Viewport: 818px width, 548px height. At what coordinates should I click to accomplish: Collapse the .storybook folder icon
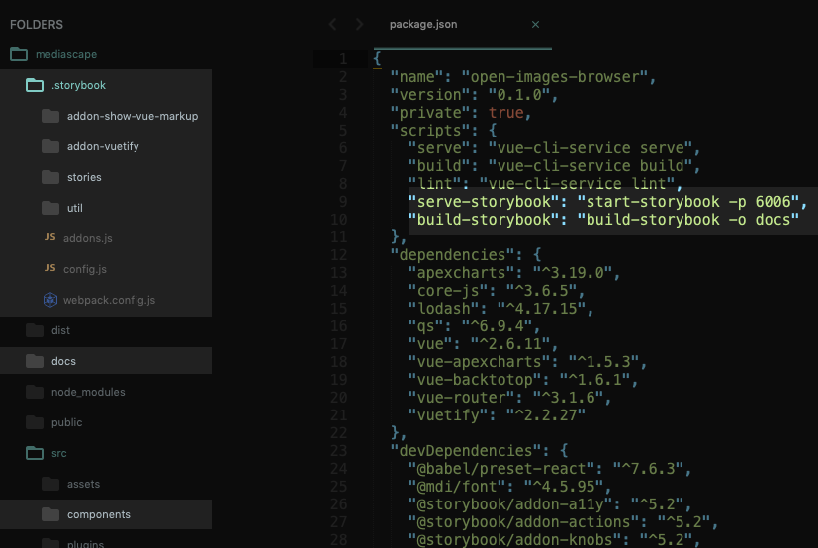point(35,85)
